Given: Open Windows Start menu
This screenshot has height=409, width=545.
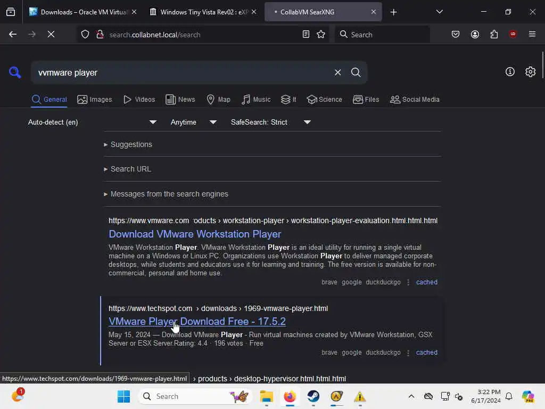Looking at the screenshot, I should (123, 396).
